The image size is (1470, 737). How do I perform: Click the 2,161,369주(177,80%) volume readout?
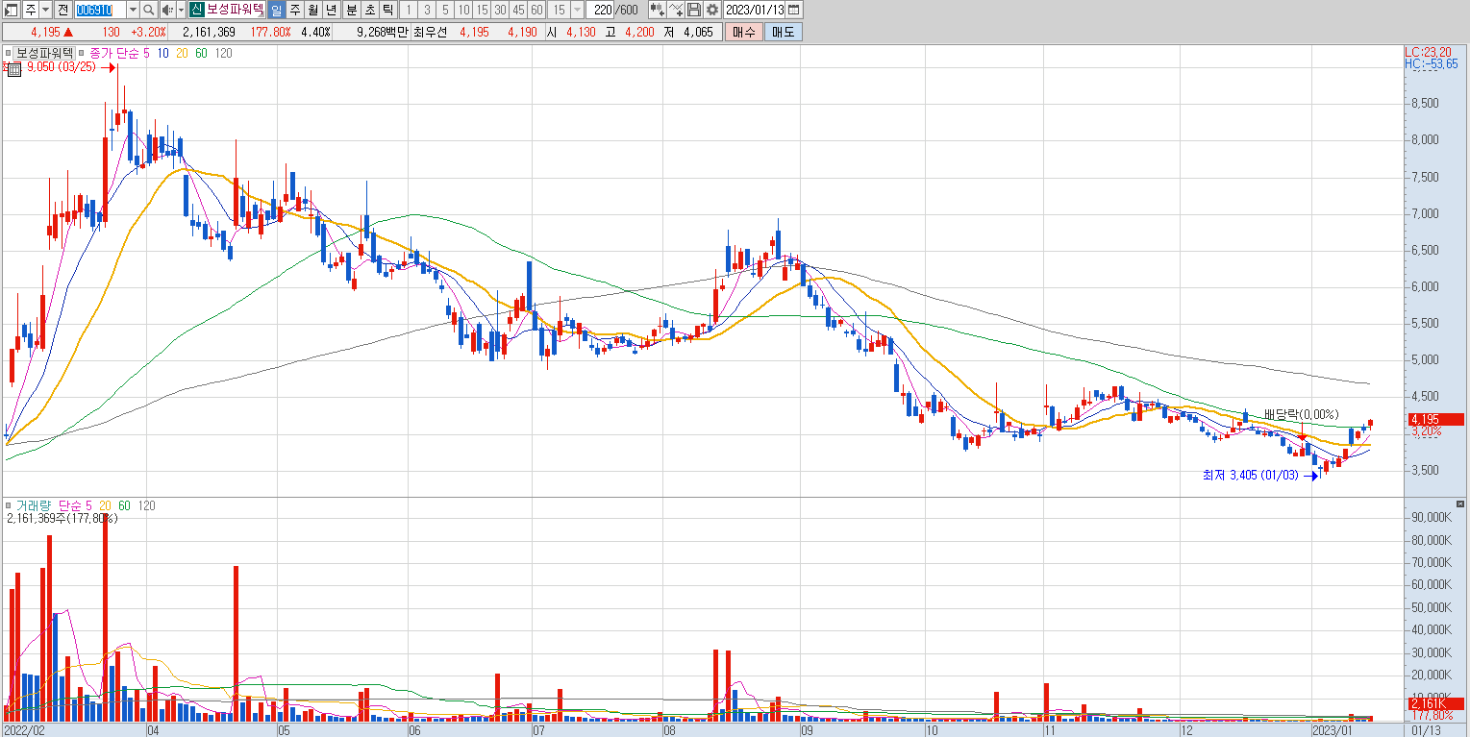point(62,519)
